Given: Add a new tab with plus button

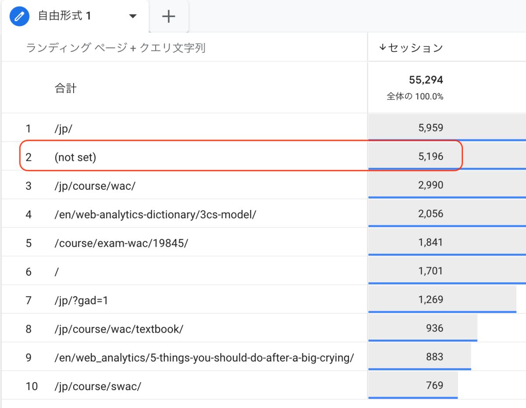Looking at the screenshot, I should click(x=169, y=17).
